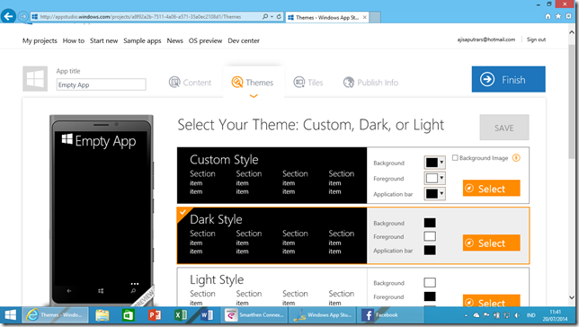Go to the Content step tab
The image size is (579, 327).
click(191, 83)
